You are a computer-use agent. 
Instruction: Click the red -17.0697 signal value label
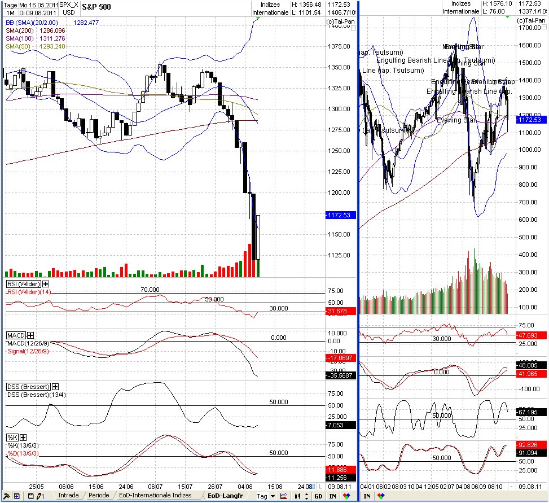pyautogui.click(x=341, y=358)
